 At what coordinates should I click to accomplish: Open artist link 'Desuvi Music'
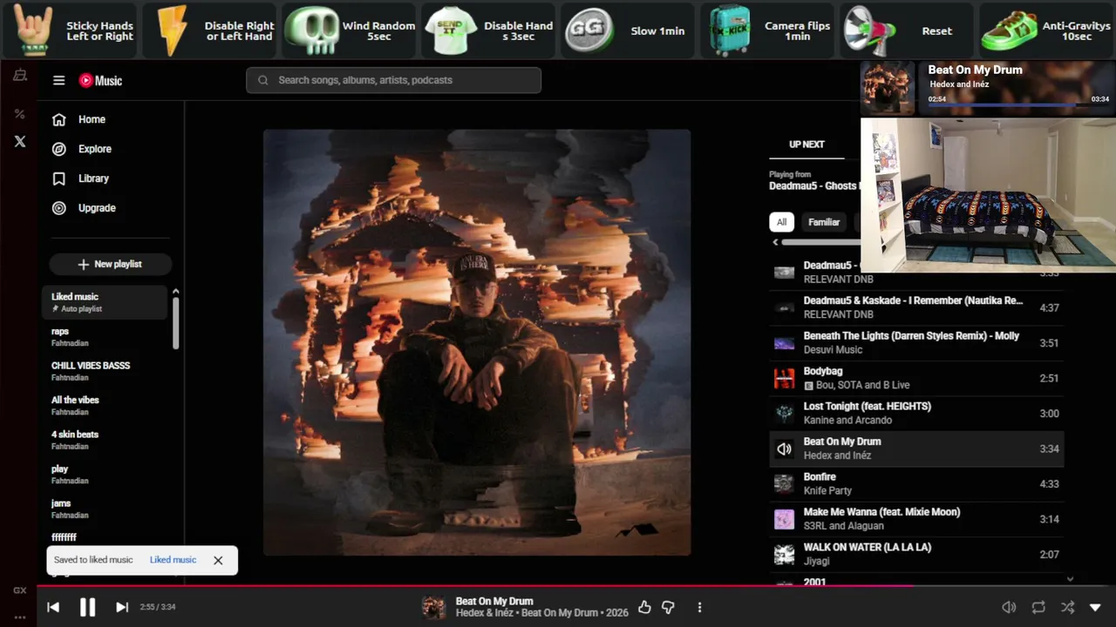point(833,350)
